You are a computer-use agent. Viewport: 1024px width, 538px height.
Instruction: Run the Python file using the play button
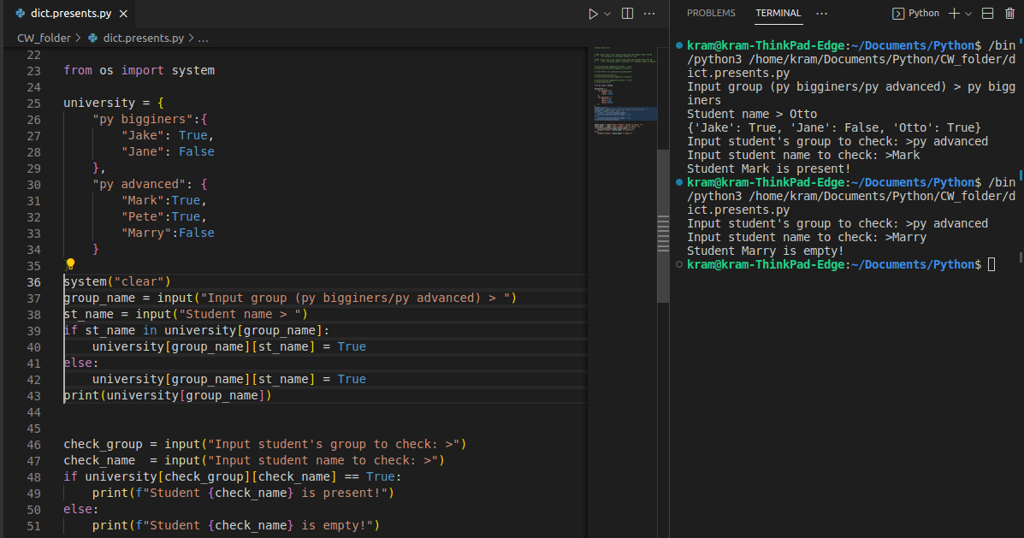(x=593, y=14)
